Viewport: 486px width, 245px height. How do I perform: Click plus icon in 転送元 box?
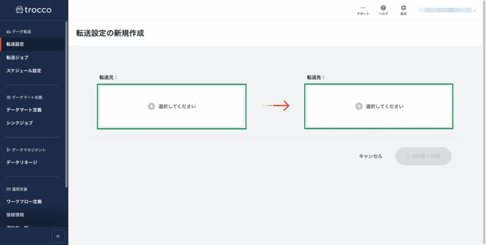pos(151,107)
